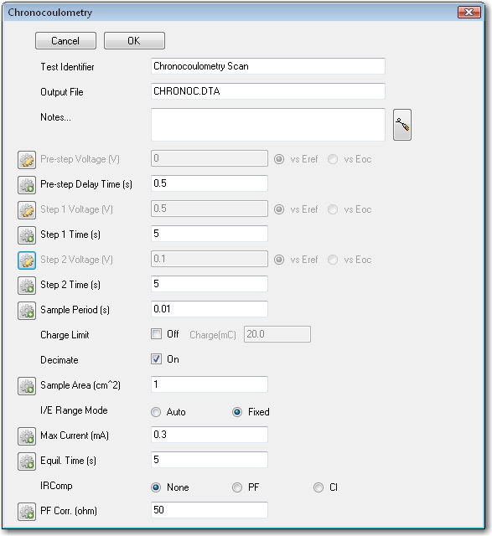Click the gear icon next to Pre-step Voltage
The width and height of the screenshot is (492, 536).
tap(27, 160)
